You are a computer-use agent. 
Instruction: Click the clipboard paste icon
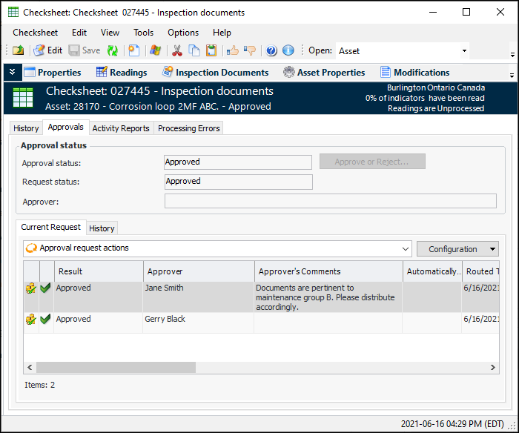click(211, 50)
